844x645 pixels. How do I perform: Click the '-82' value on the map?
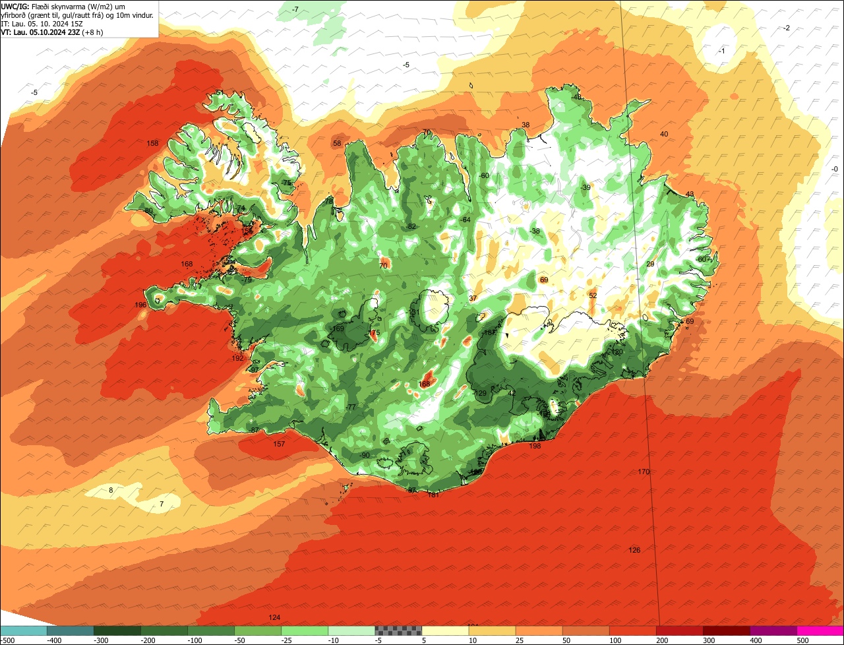tap(411, 226)
